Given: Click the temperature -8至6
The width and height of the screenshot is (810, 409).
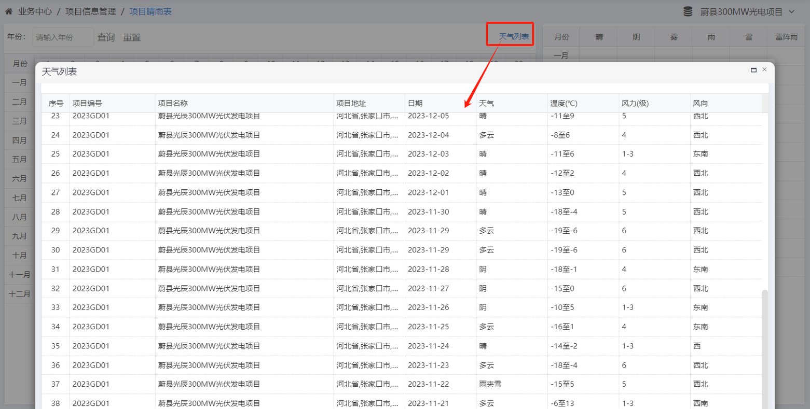Looking at the screenshot, I should [560, 135].
